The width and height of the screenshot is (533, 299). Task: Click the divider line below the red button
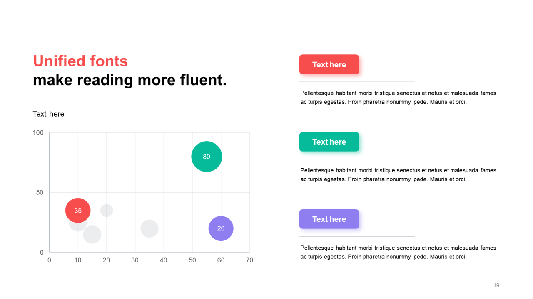(357, 82)
